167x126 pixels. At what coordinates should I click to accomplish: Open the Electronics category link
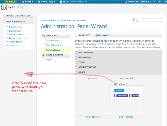pos(15,31)
